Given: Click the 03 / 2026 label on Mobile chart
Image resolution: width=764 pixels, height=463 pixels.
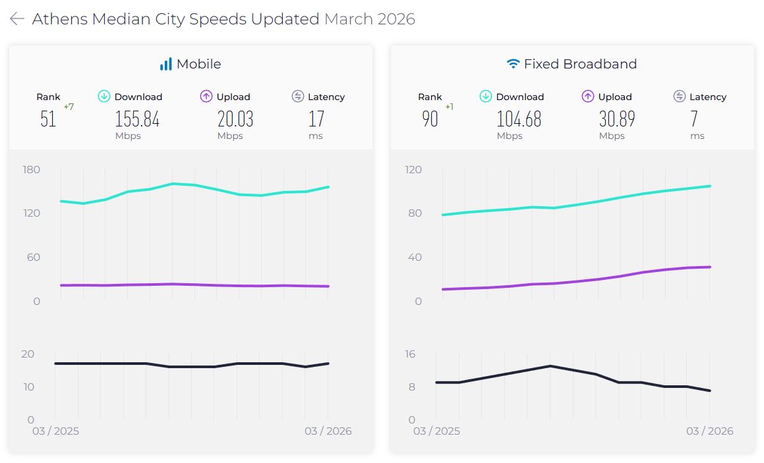Looking at the screenshot, I should point(328,431).
